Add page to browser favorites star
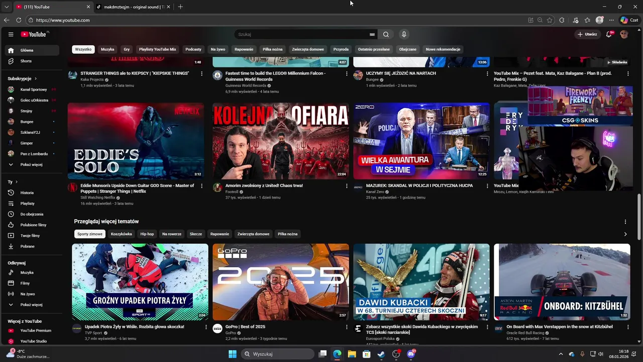Viewport: 643px width, 362px height. point(550,20)
